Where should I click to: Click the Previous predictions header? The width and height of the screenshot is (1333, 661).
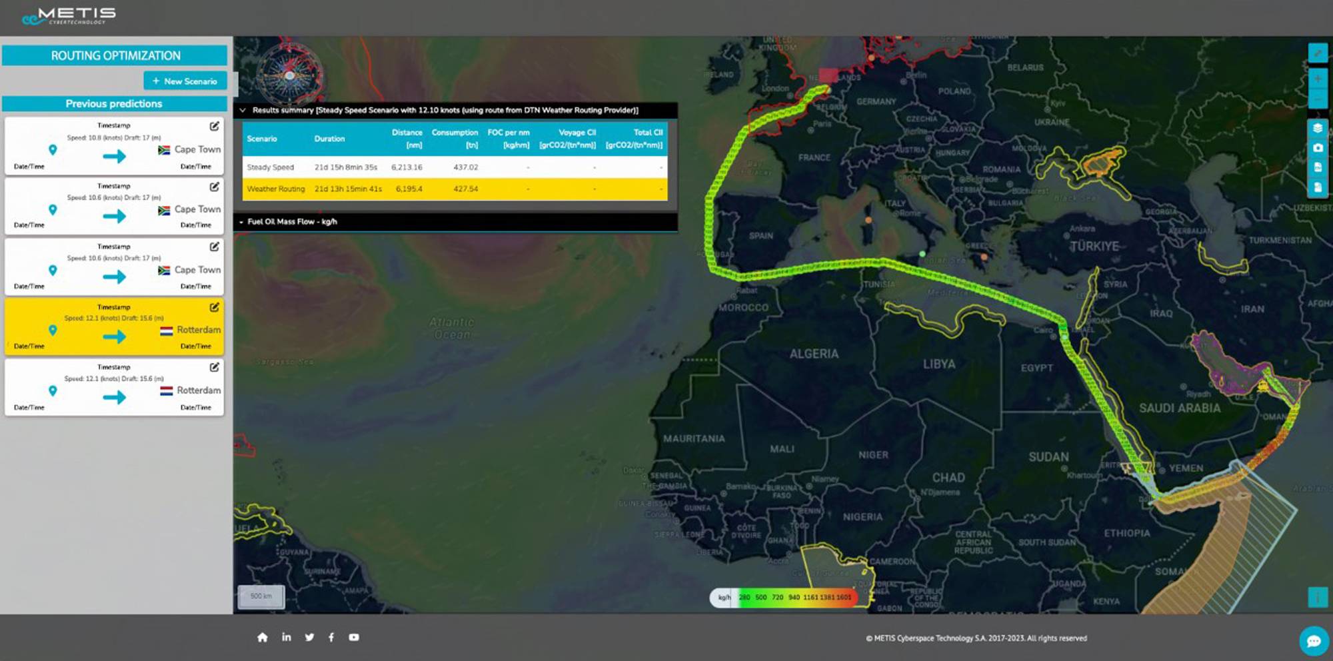pos(115,104)
